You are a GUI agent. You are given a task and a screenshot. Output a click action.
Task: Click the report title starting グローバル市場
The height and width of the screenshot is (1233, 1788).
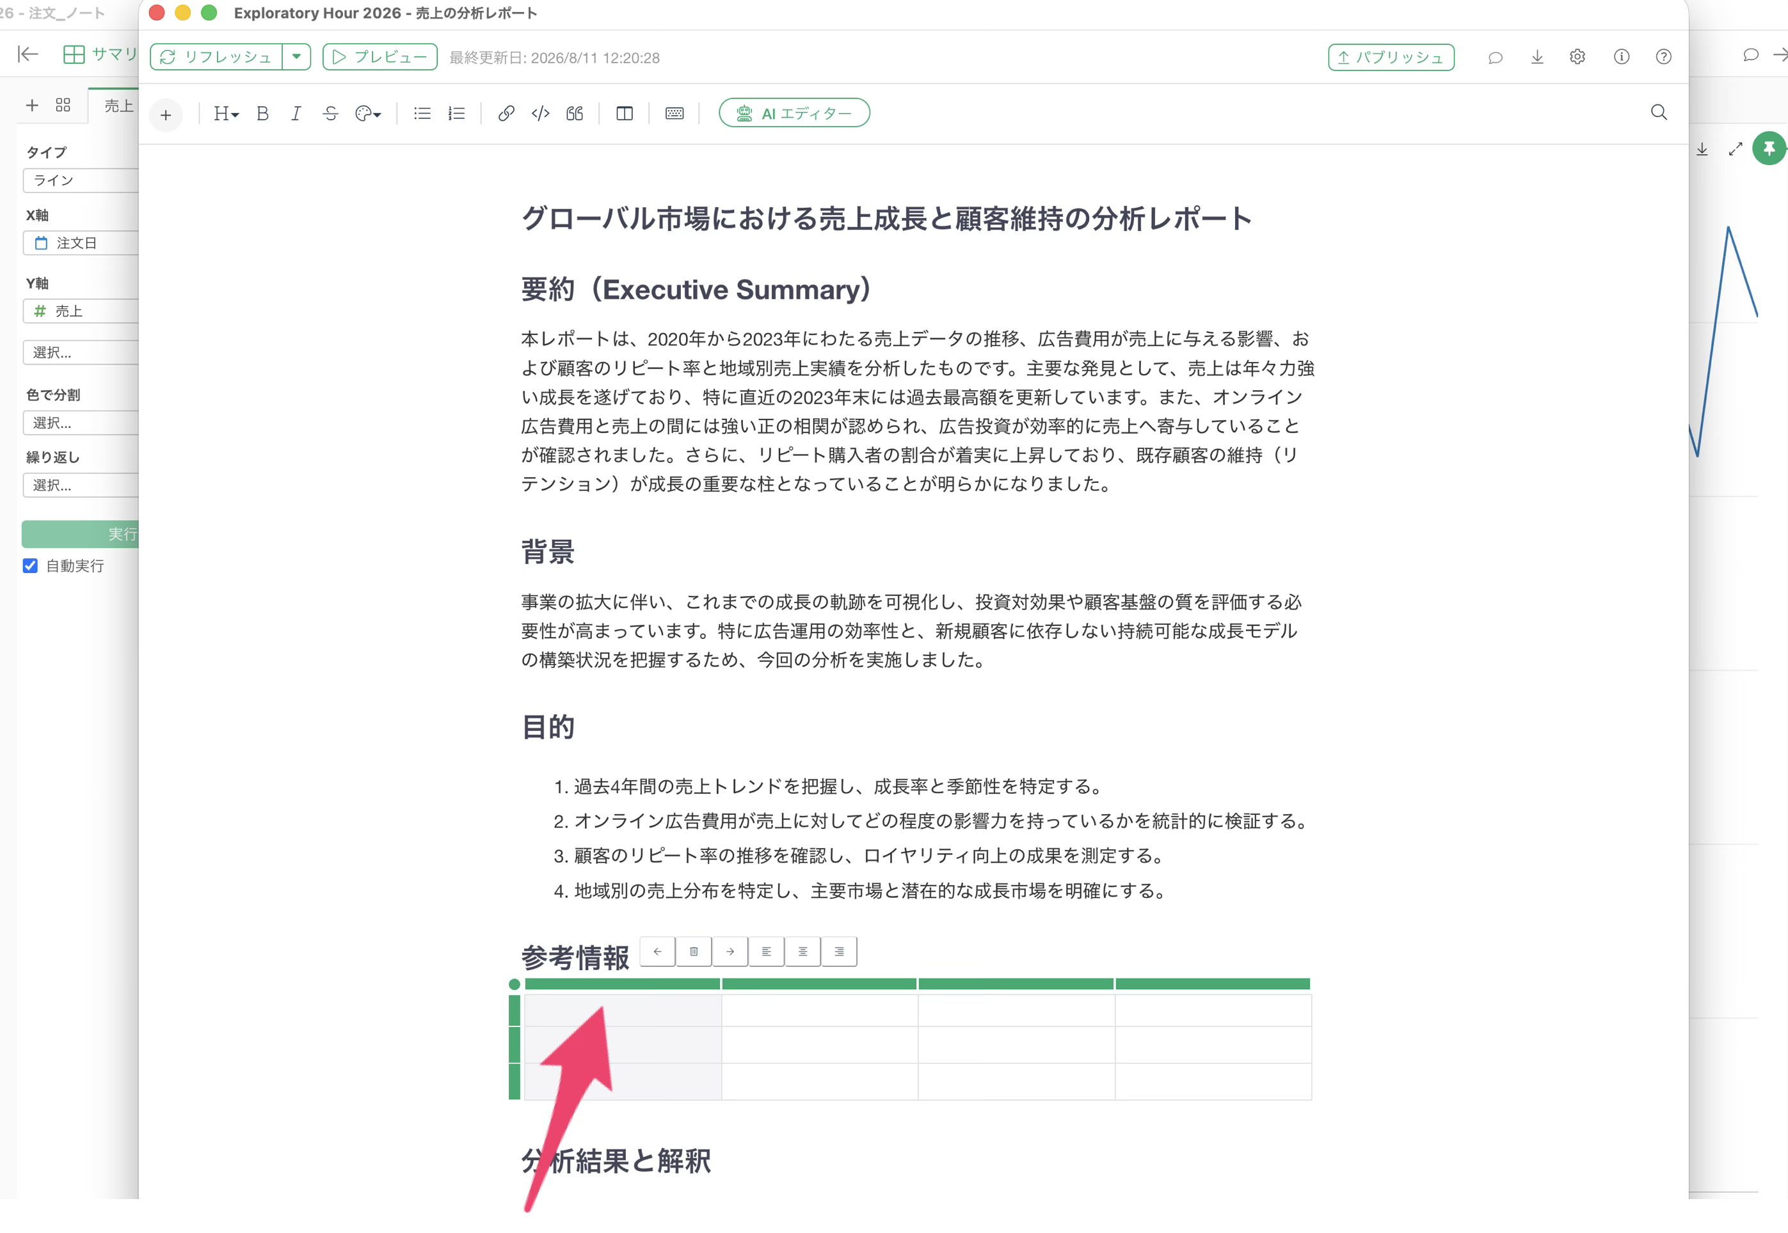(x=887, y=219)
